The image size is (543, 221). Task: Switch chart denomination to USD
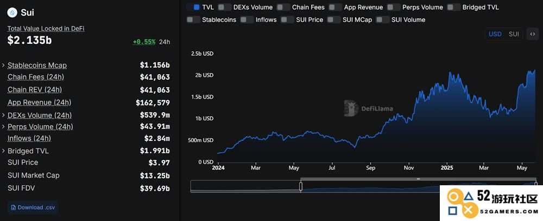tap(495, 34)
